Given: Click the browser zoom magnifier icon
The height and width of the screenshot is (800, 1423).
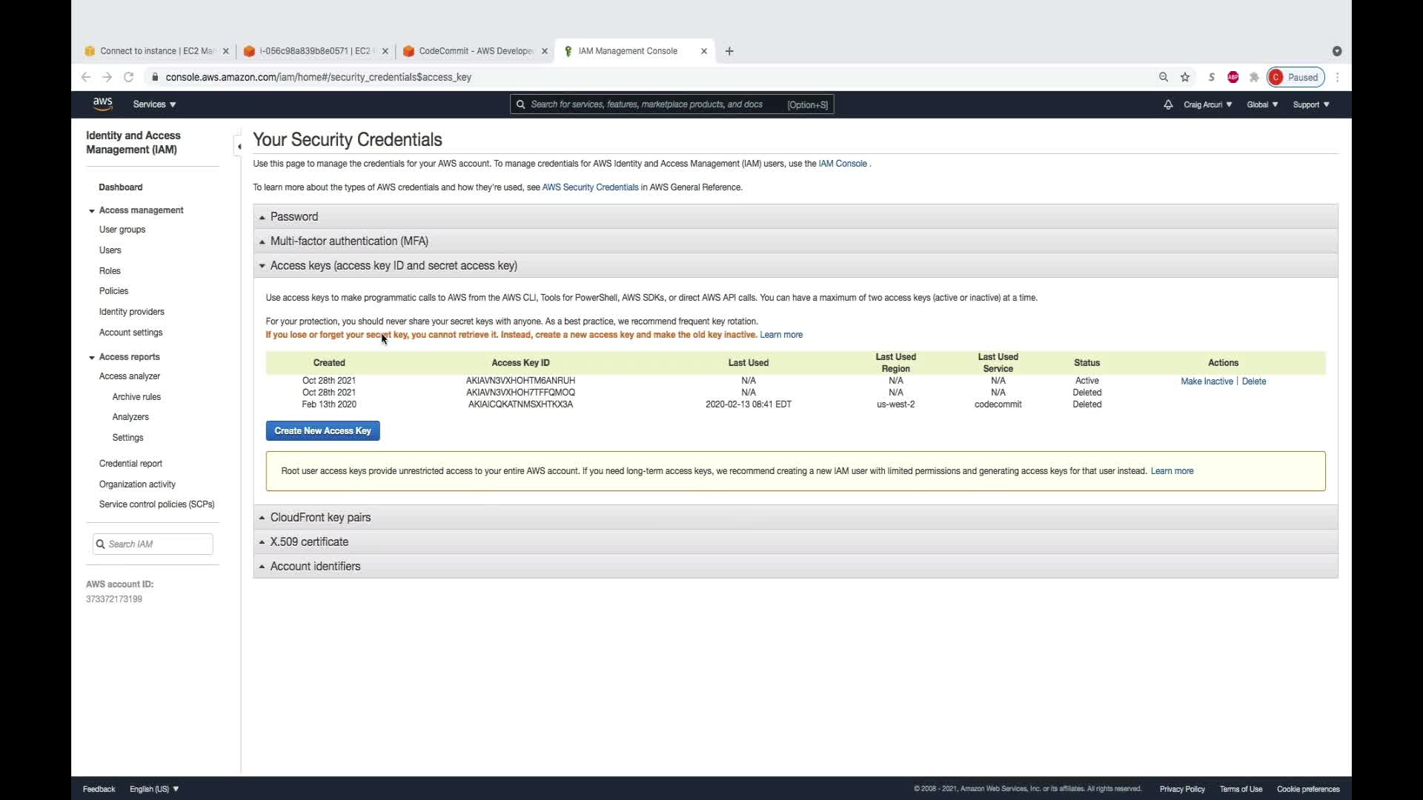Looking at the screenshot, I should (1163, 77).
